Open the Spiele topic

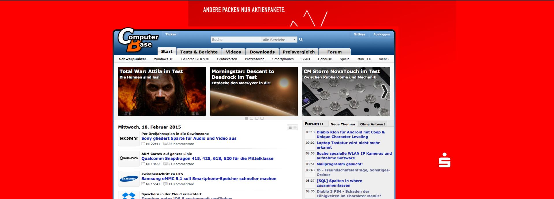tap(345, 59)
